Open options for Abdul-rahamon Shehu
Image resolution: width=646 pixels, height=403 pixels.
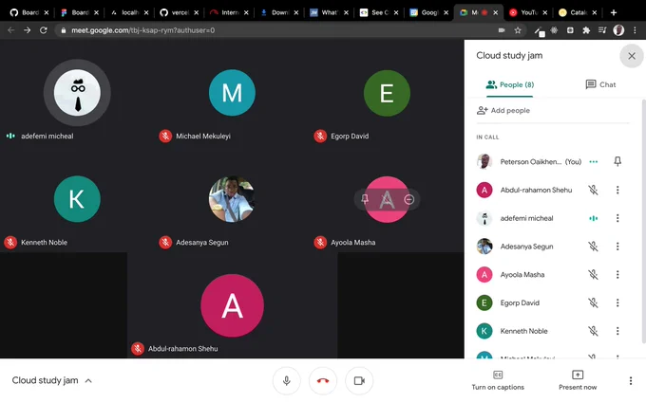pos(617,190)
